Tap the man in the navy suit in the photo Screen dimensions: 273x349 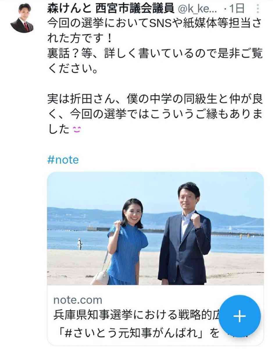pos(185,236)
